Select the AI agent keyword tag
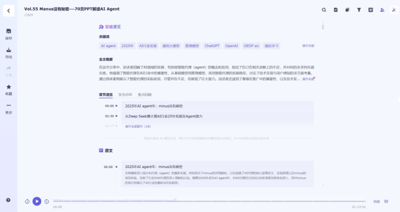 [x=108, y=46]
